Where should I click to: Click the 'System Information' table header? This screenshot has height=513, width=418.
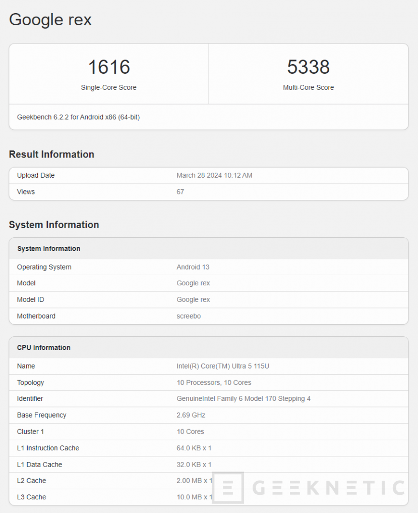49,248
